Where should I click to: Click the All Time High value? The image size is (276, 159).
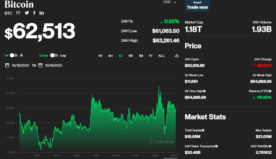click(195, 97)
